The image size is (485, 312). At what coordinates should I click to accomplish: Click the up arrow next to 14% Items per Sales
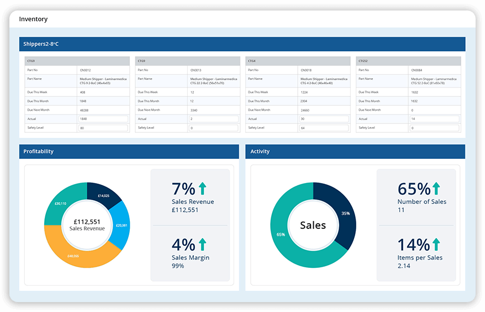pyautogui.click(x=436, y=244)
